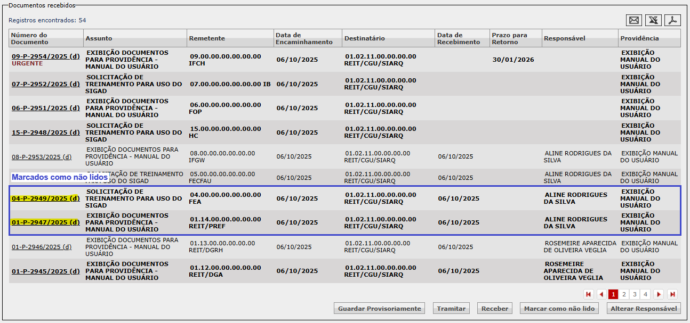Open page 3 of the results
Screen dimensions: 690x323
coord(635,294)
